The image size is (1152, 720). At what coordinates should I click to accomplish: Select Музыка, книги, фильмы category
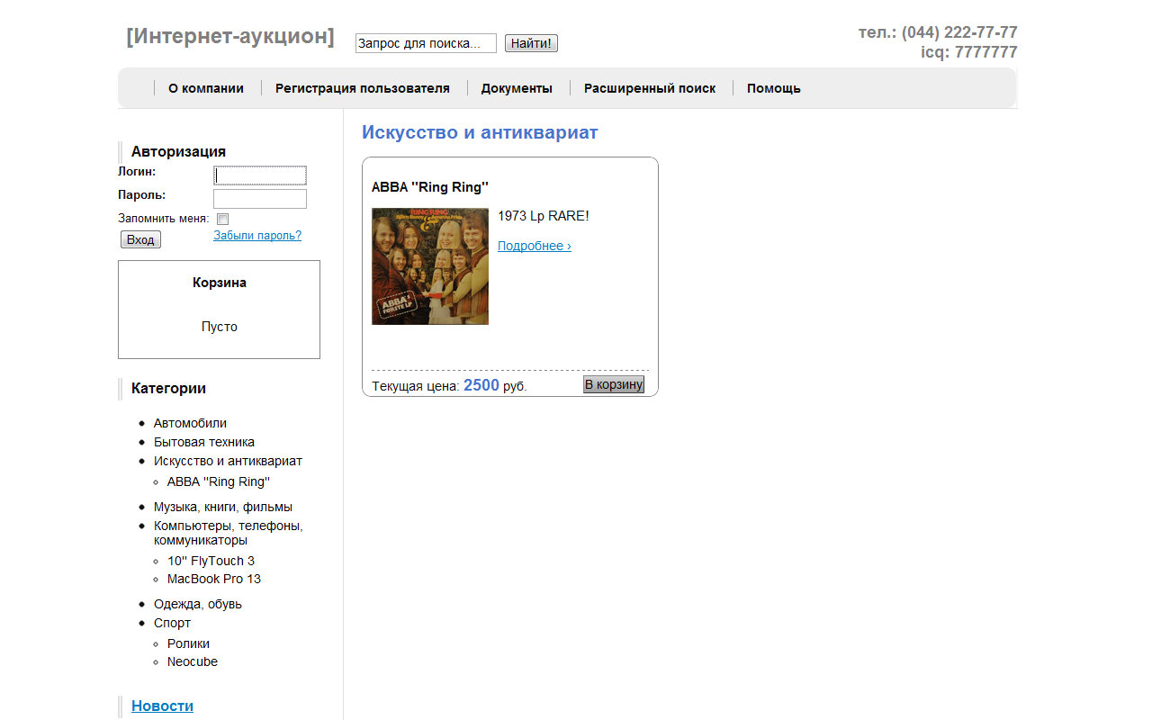coord(223,507)
